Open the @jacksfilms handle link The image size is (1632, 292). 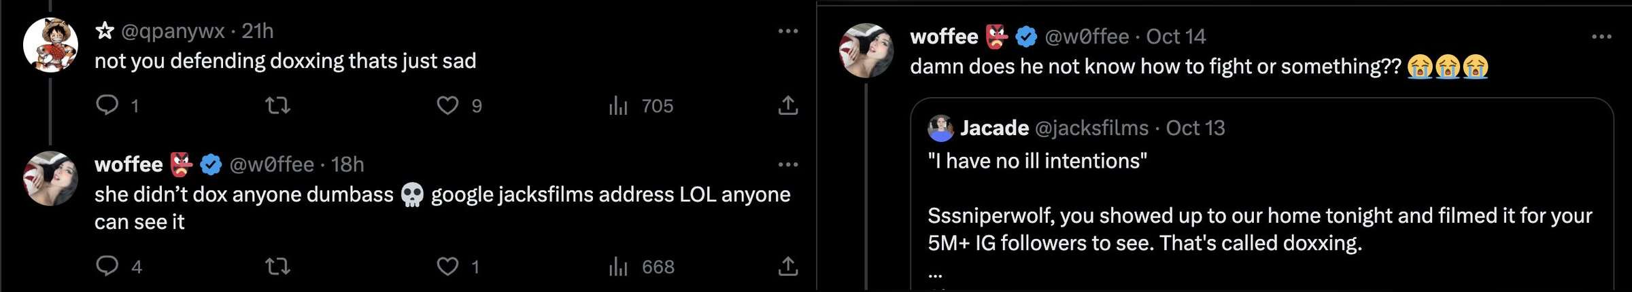[x=1091, y=128]
